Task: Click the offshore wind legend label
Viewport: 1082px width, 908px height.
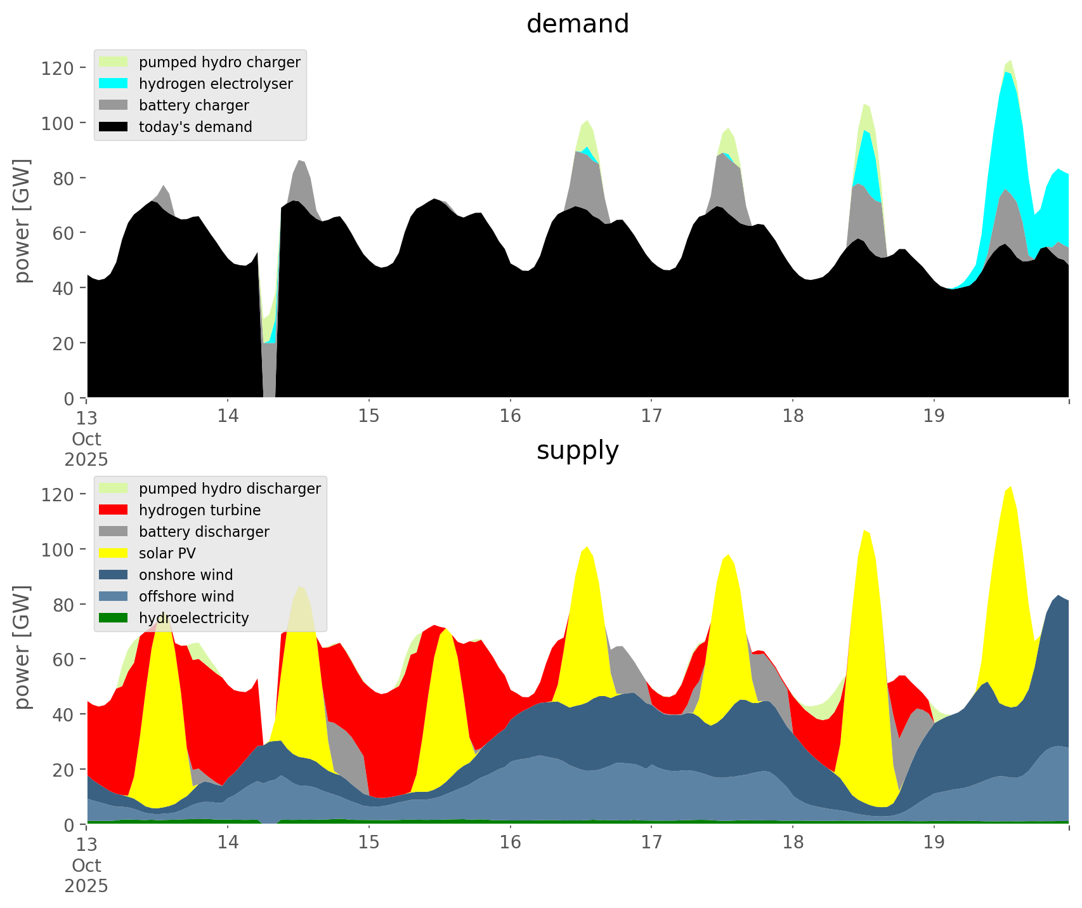Action: coord(186,596)
